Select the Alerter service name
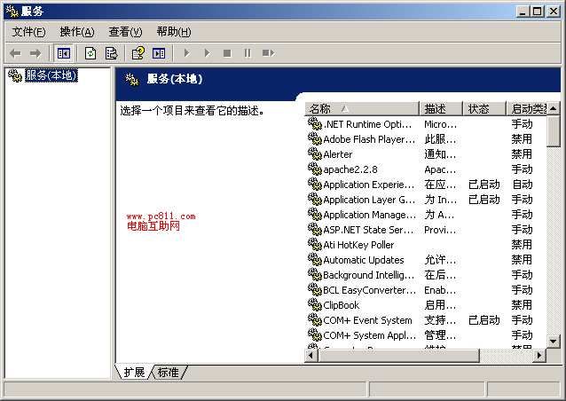The width and height of the screenshot is (566, 401). pos(337,154)
